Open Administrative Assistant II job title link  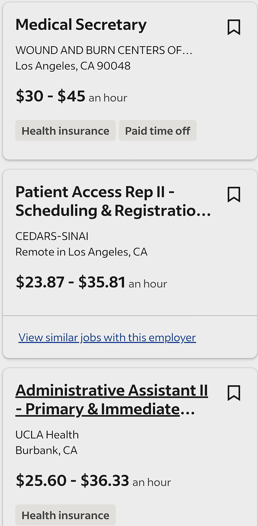(112, 400)
